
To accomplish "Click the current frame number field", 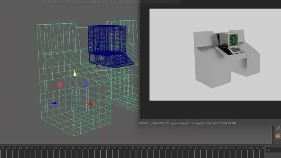I will (273, 150).
